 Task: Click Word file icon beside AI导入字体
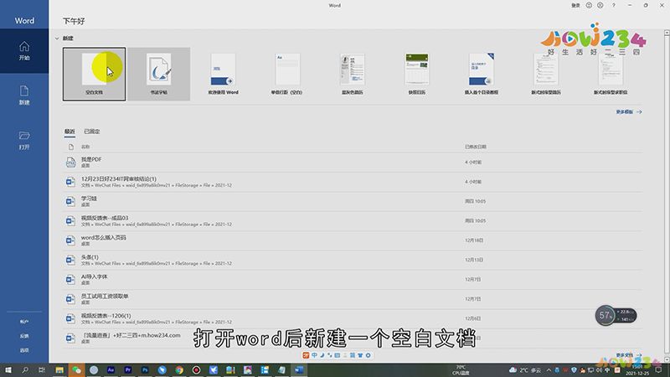coord(70,280)
